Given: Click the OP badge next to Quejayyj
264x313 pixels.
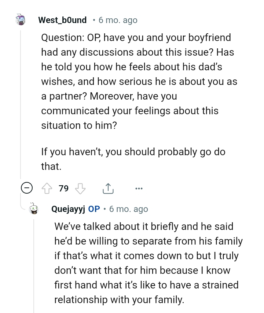Looking at the screenshot, I should tap(94, 209).
